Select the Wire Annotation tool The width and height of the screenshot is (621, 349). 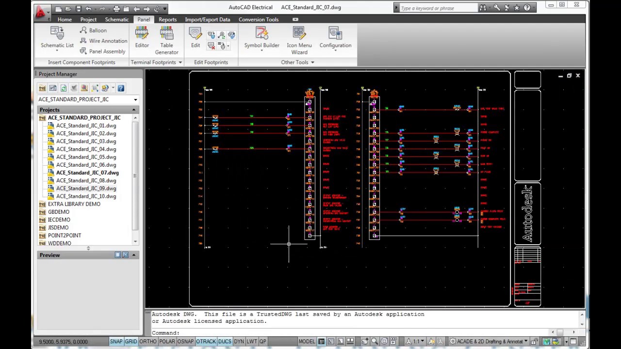[103, 41]
